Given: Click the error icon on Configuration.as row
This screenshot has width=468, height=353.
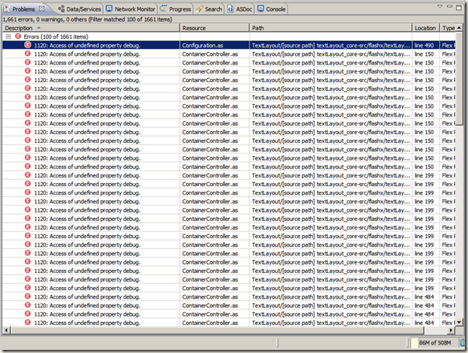Looking at the screenshot, I should pos(28,45).
